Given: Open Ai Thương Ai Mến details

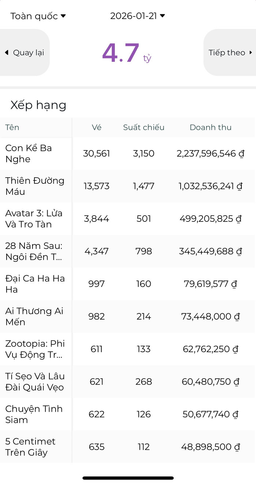Looking at the screenshot, I should click(34, 316).
